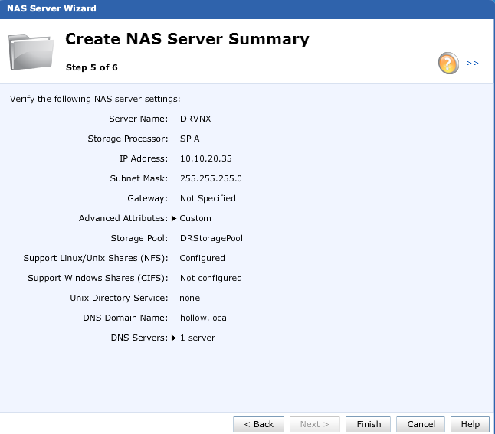Click the orange question mark help icon
495x434 pixels.
(x=448, y=63)
